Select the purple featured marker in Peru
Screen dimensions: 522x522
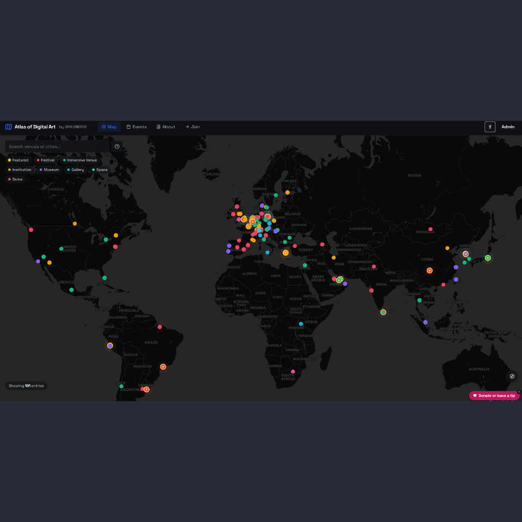click(x=110, y=346)
